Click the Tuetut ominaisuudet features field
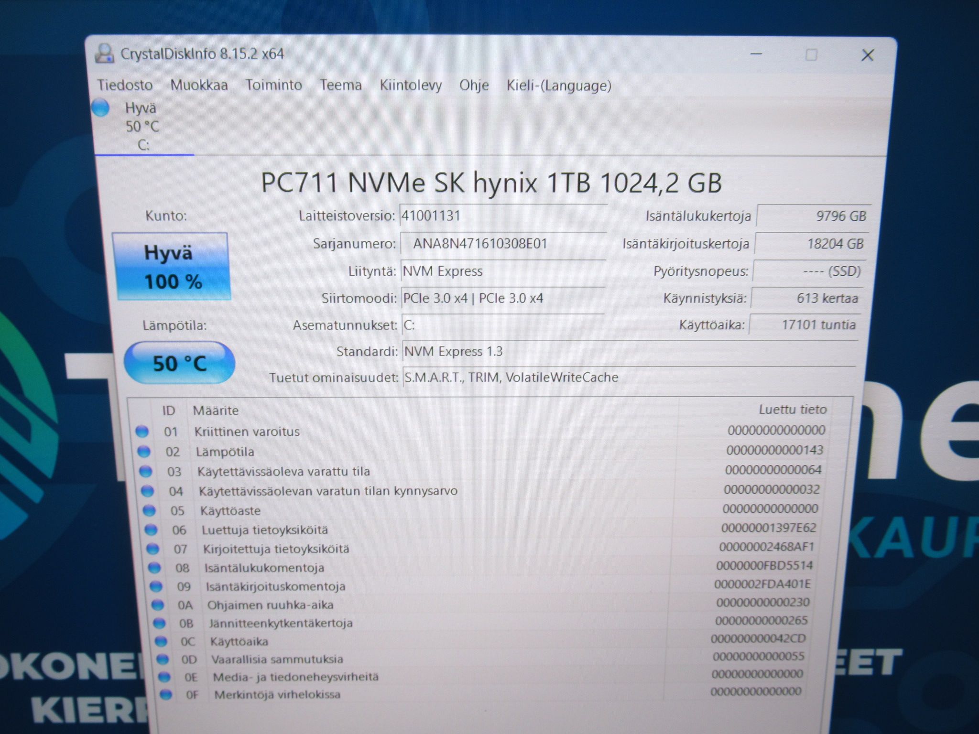979x734 pixels. click(629, 377)
